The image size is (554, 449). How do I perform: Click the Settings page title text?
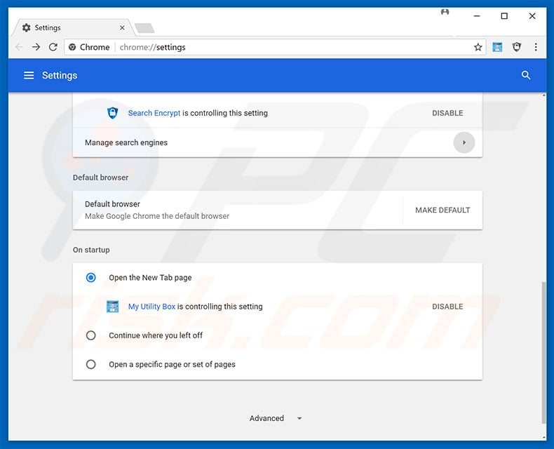pyautogui.click(x=60, y=75)
